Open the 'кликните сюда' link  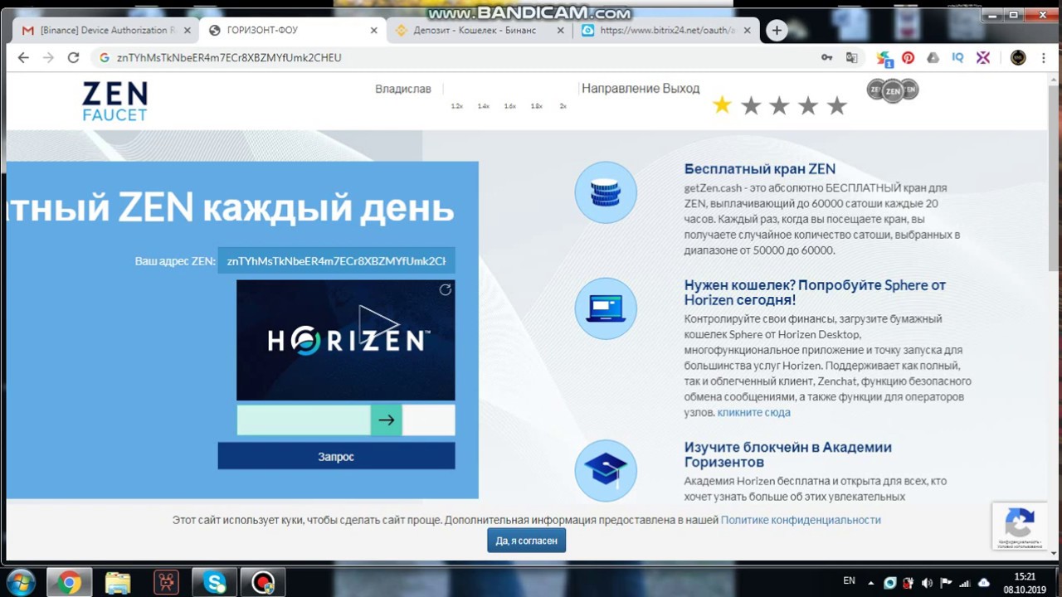pyautogui.click(x=754, y=412)
